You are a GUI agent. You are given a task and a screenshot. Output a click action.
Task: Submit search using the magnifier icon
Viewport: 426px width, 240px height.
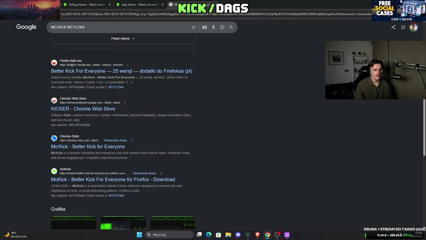tap(231, 27)
